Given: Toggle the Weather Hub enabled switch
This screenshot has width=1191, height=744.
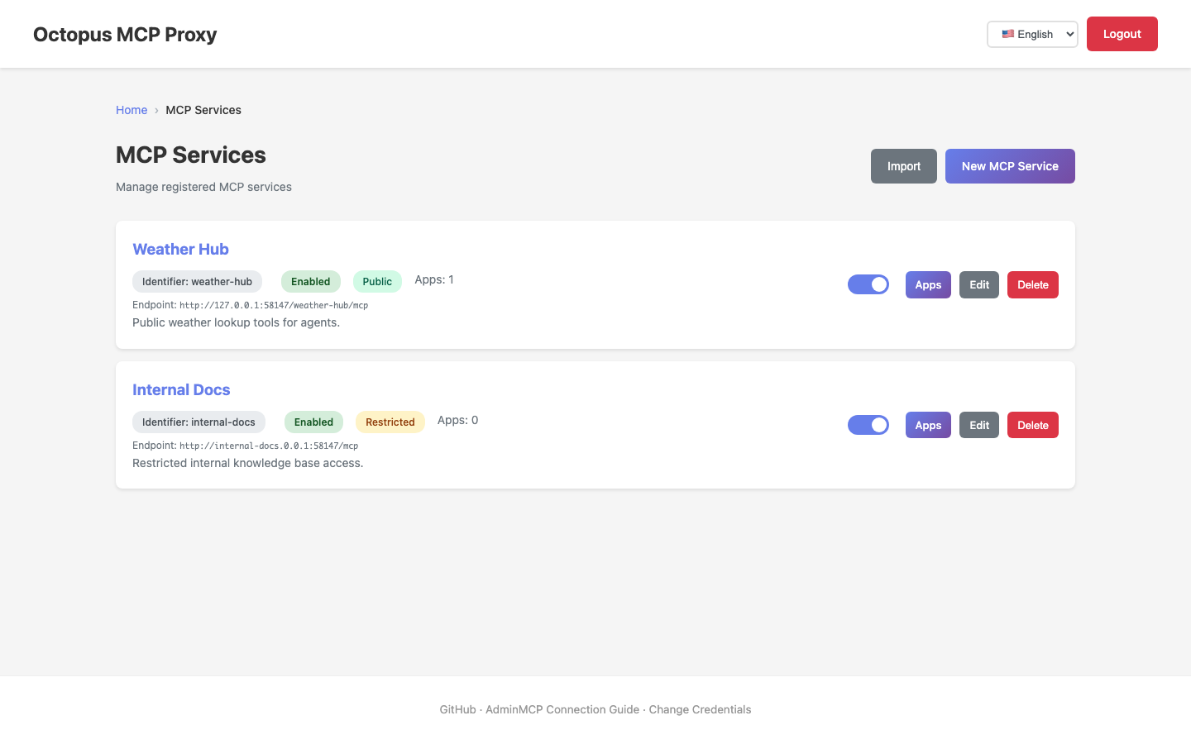Looking at the screenshot, I should click(868, 284).
